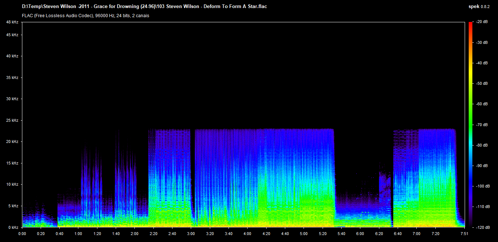Click the spectrogram silent gap near 3:00
This screenshot has height=242, width=498.
pos(193,175)
